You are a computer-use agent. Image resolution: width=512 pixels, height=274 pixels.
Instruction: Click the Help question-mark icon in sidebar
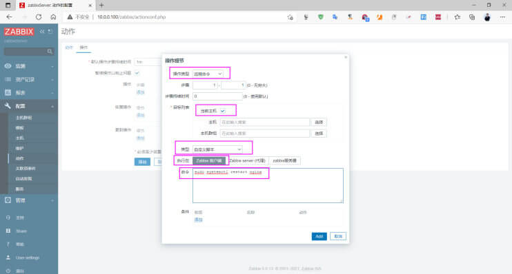click(x=8, y=244)
